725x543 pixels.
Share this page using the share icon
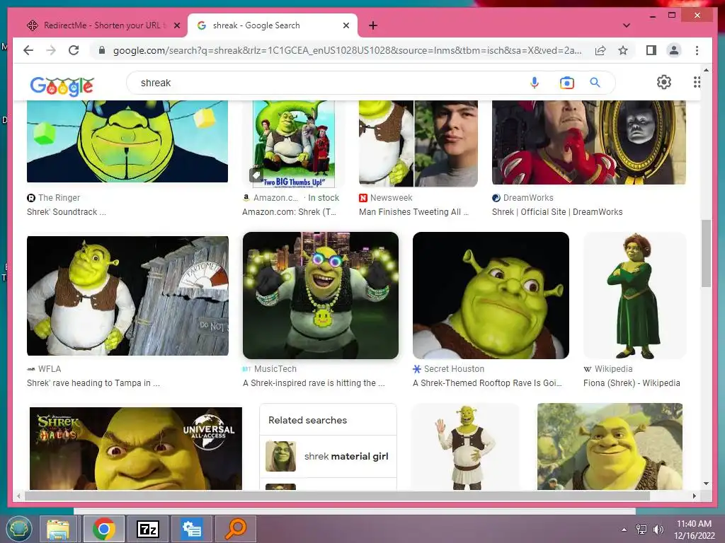(x=600, y=50)
